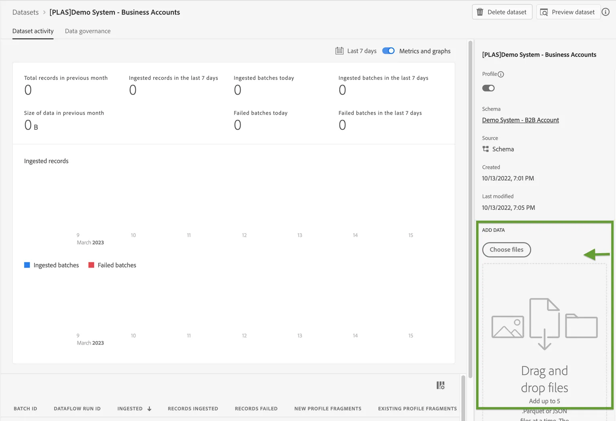Sort by the Batch ID column header
The height and width of the screenshot is (421, 616).
click(x=25, y=409)
